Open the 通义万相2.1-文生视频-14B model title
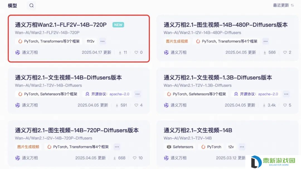This screenshot has height=169, width=301. coord(198,130)
